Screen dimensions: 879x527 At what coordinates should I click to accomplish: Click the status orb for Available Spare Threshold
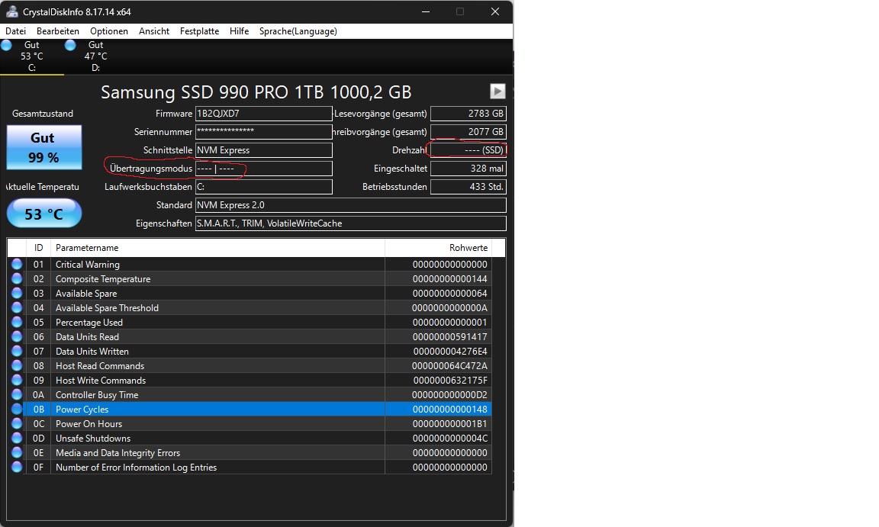tap(17, 307)
